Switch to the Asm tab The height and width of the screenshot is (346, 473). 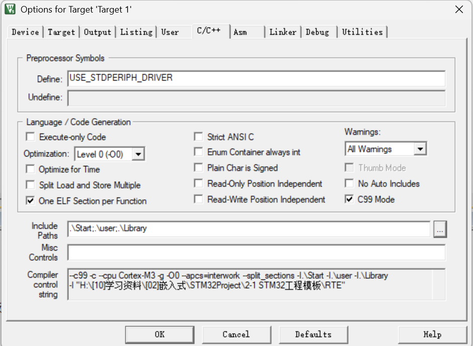click(240, 32)
